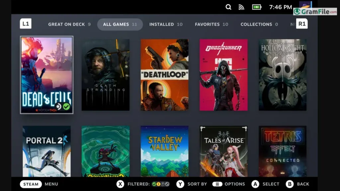Open the OPTIONS label
This screenshot has width=340, height=191.
(x=235, y=184)
